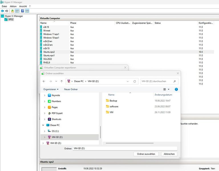
Task: Expand the Shortcuts tree item
Action: [44, 119]
